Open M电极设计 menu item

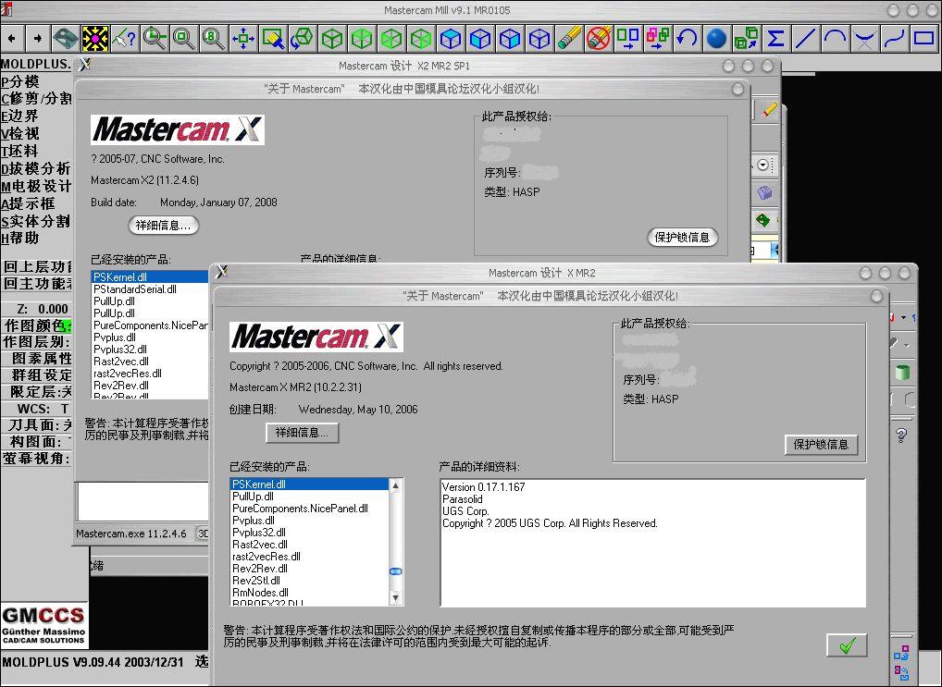tap(36, 186)
